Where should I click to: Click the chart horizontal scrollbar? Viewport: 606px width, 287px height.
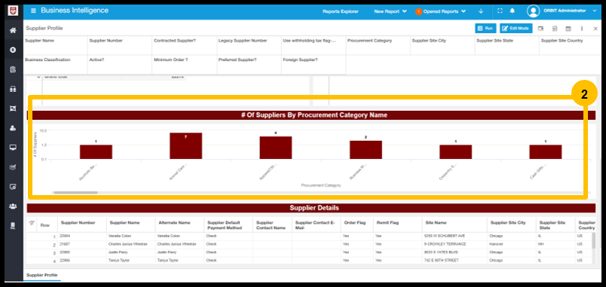tap(75, 192)
